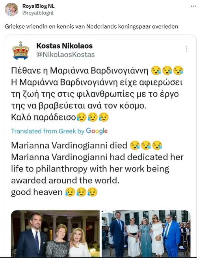The image size is (197, 258).
Task: Open the @NikolaosKostas handle
Action: point(65,55)
